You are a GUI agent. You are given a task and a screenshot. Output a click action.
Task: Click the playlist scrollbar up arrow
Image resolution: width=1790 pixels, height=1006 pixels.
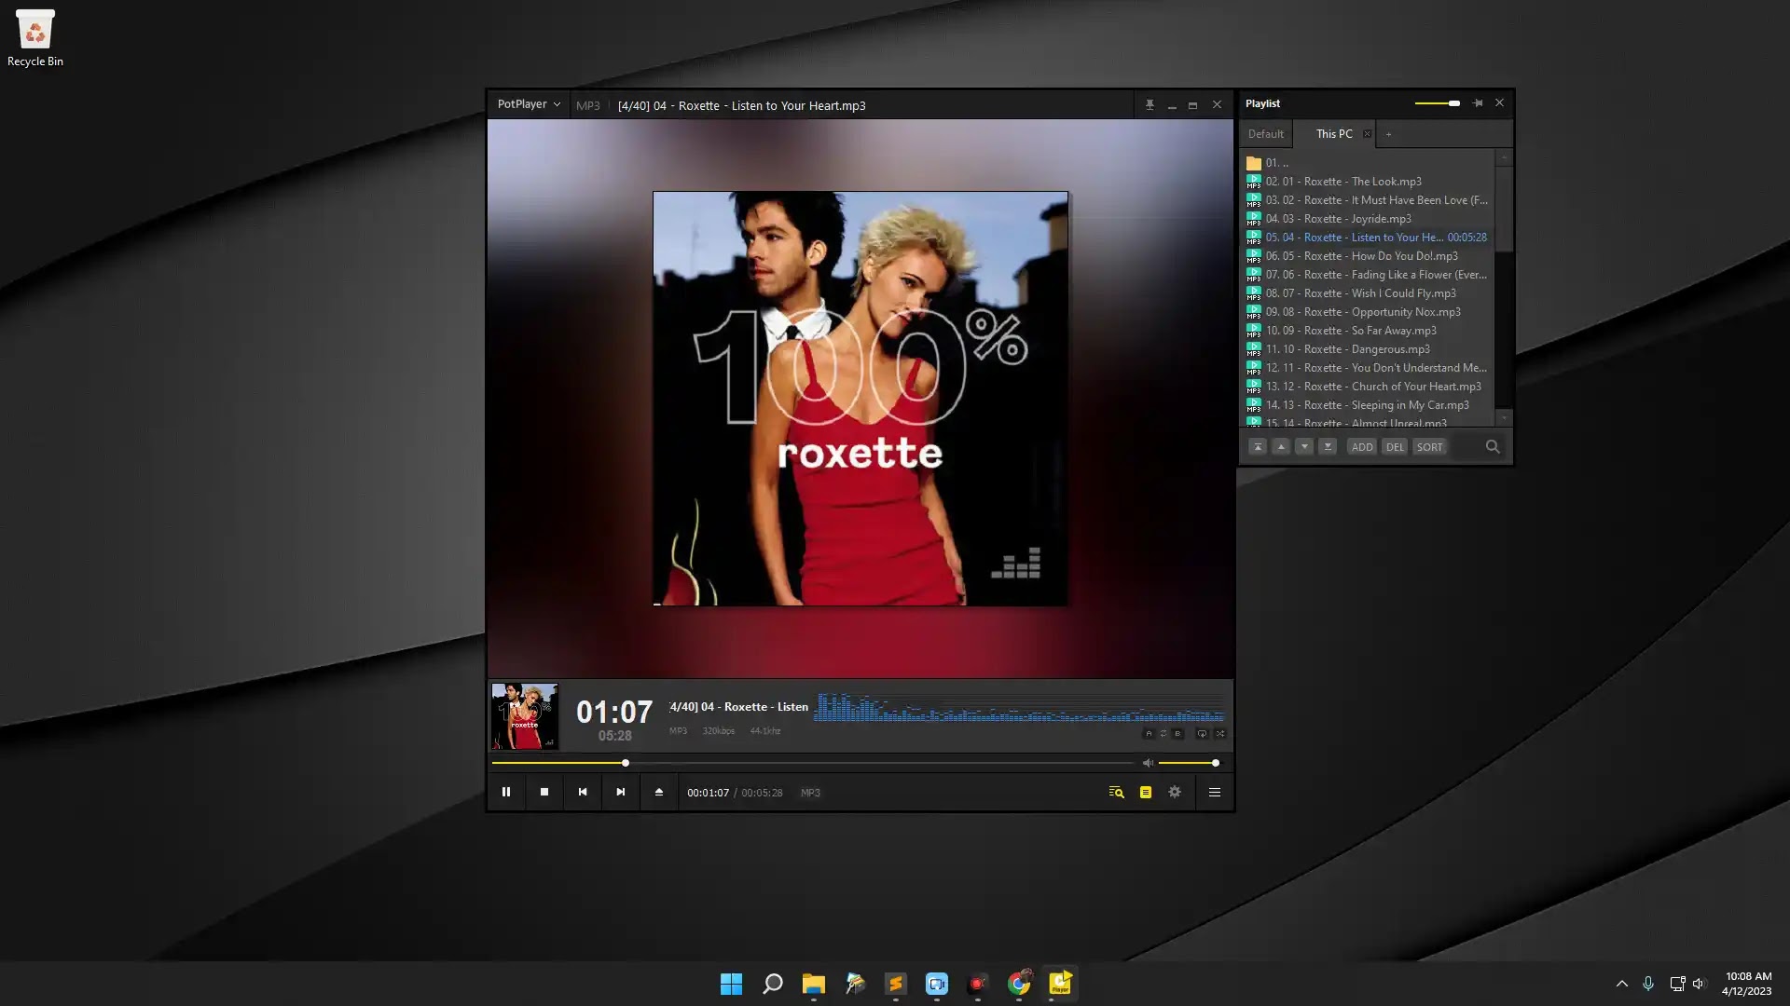tap(1503, 158)
